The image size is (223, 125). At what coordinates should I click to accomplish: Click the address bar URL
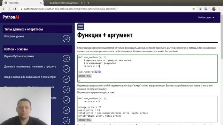[71, 9]
